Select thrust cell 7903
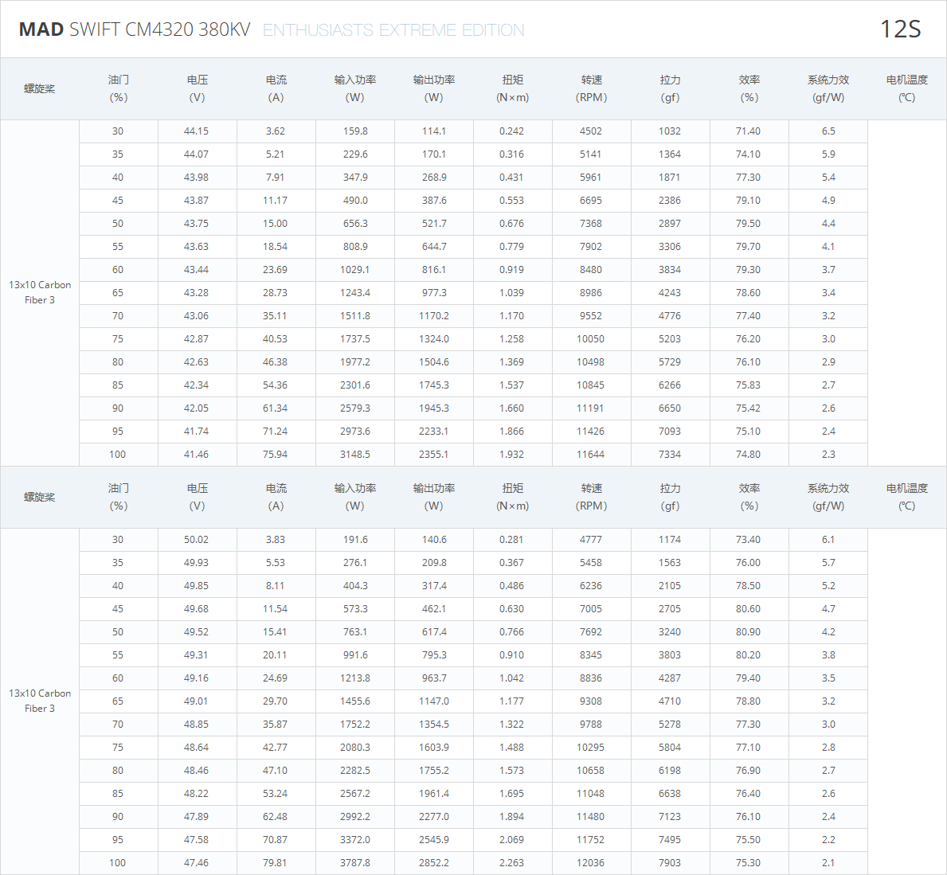The height and width of the screenshot is (875, 947). [670, 863]
